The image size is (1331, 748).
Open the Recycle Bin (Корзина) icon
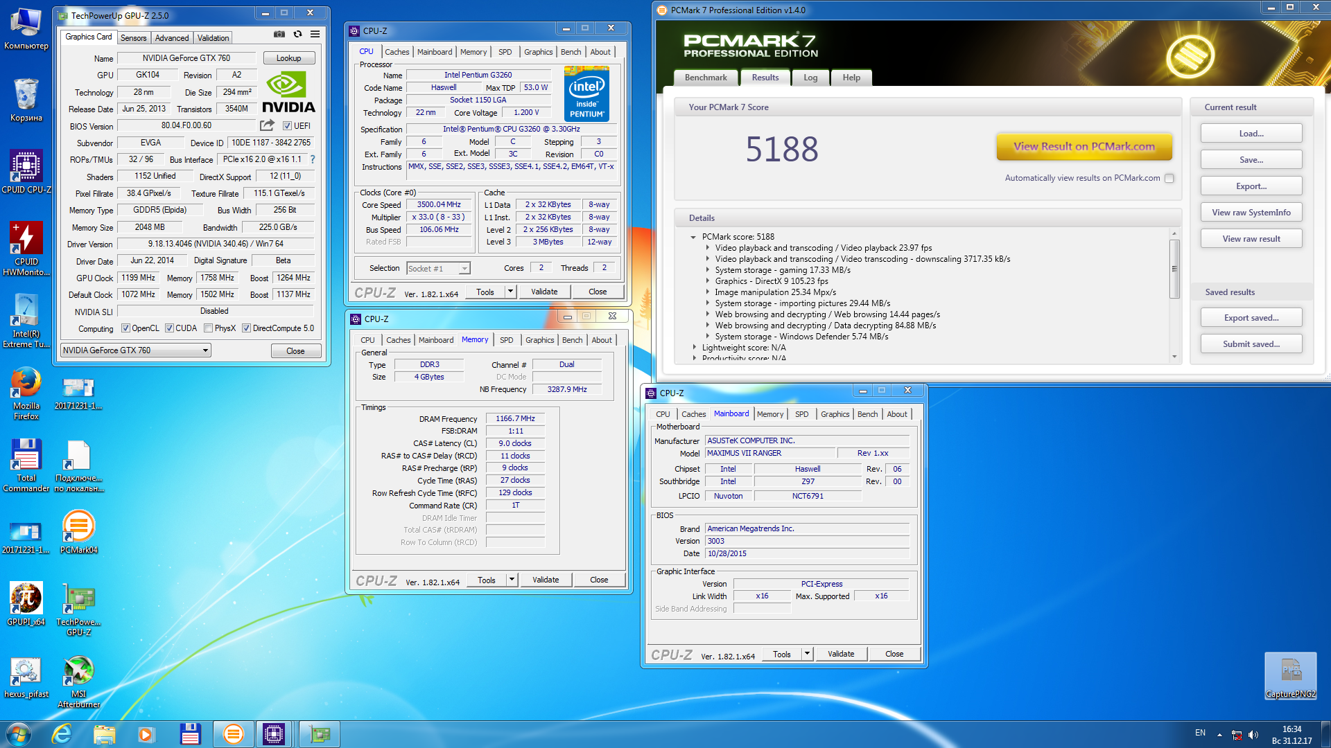pos(26,100)
